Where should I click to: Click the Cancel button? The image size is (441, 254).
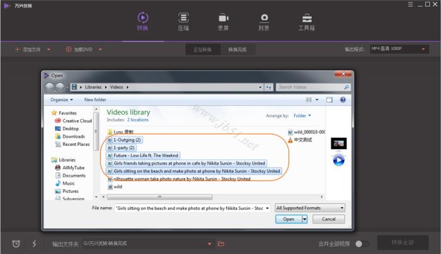coord(328,219)
